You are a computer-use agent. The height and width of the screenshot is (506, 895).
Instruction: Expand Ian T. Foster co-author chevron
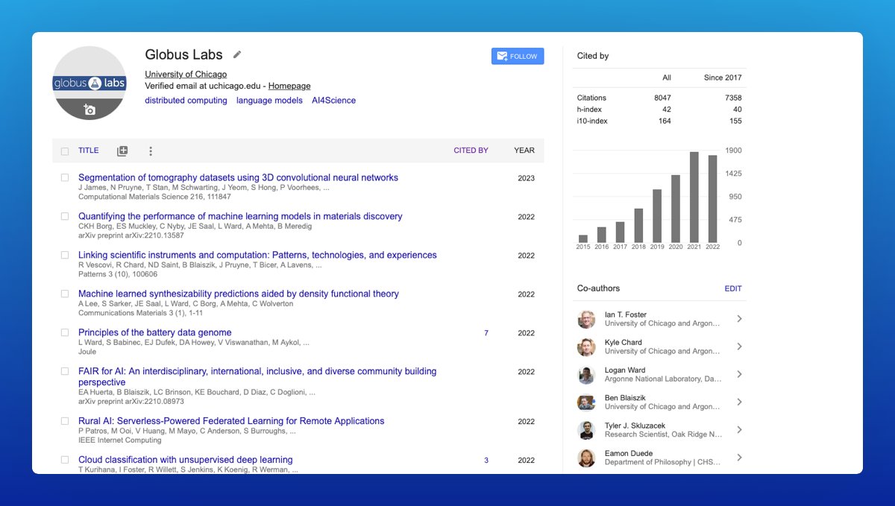[x=739, y=319]
